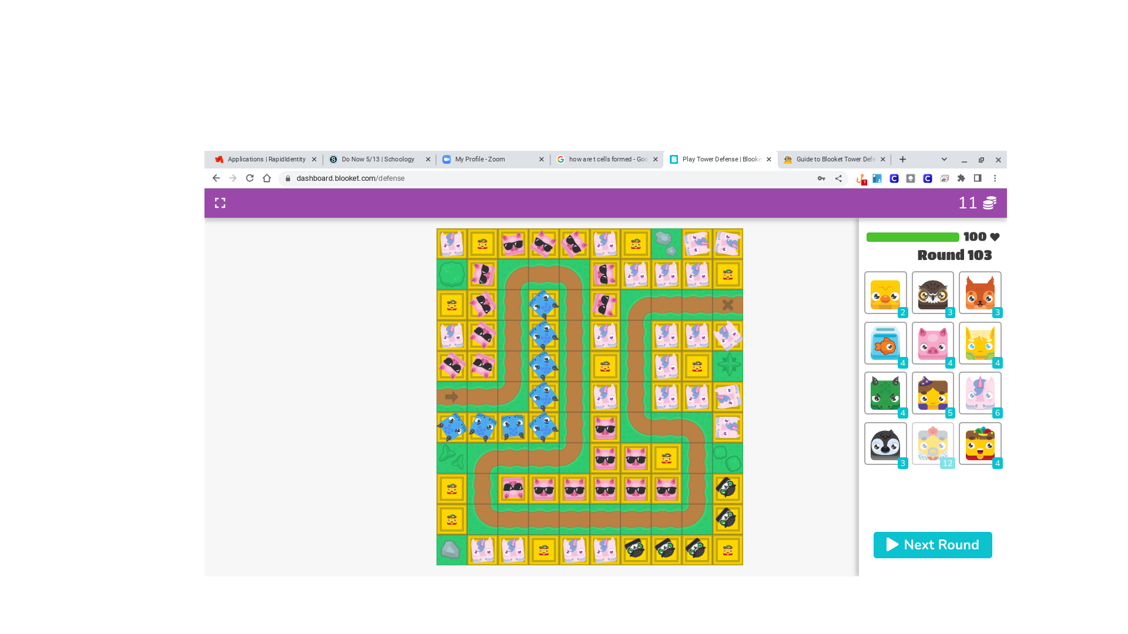Select the unicorn tower with count 6
This screenshot has height=634, width=1128.
click(x=979, y=393)
